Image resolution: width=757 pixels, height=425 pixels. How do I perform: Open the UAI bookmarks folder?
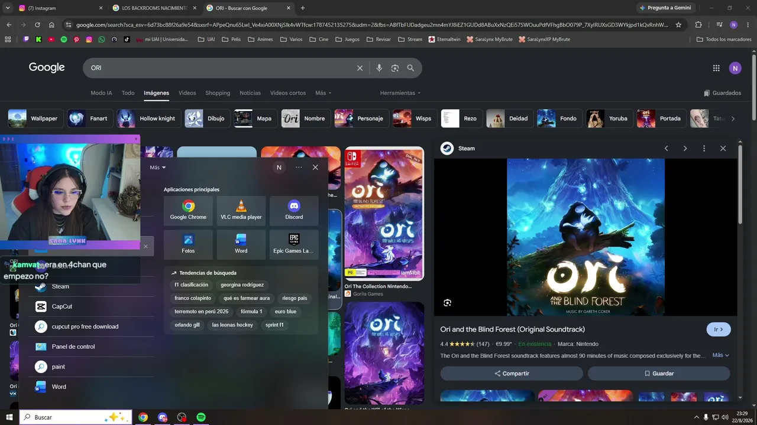click(206, 40)
